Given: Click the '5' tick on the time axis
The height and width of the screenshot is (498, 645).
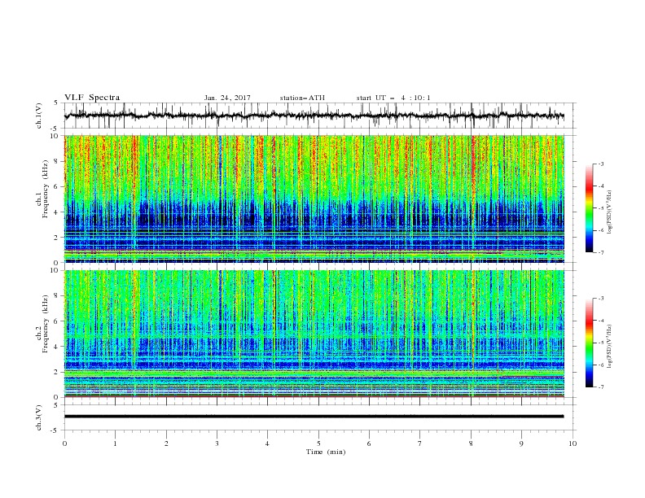Looking at the screenshot, I should (318, 443).
